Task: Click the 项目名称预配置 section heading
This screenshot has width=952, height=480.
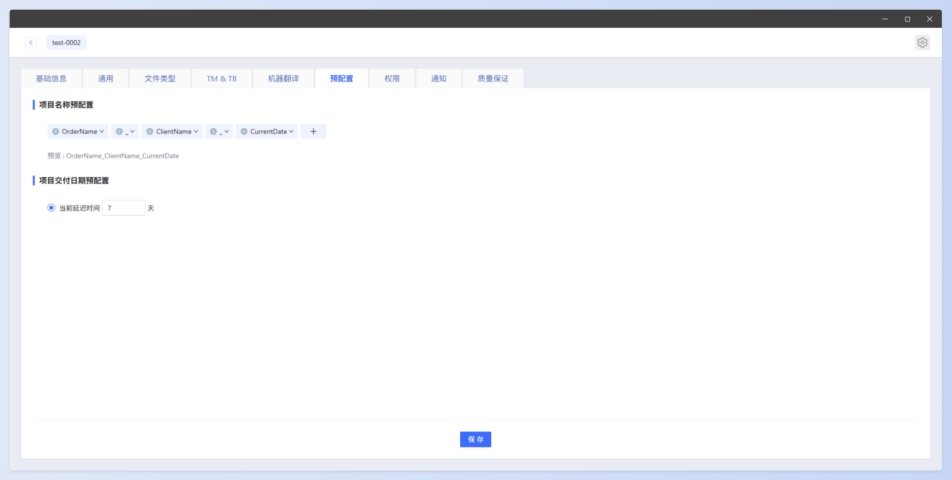Action: click(x=66, y=104)
